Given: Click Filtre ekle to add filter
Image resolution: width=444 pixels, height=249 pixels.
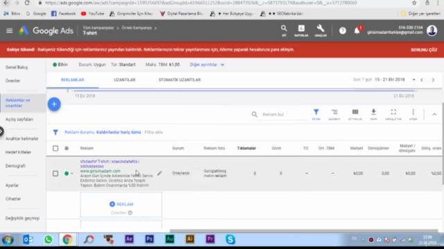Looking at the screenshot, I should tap(154, 132).
